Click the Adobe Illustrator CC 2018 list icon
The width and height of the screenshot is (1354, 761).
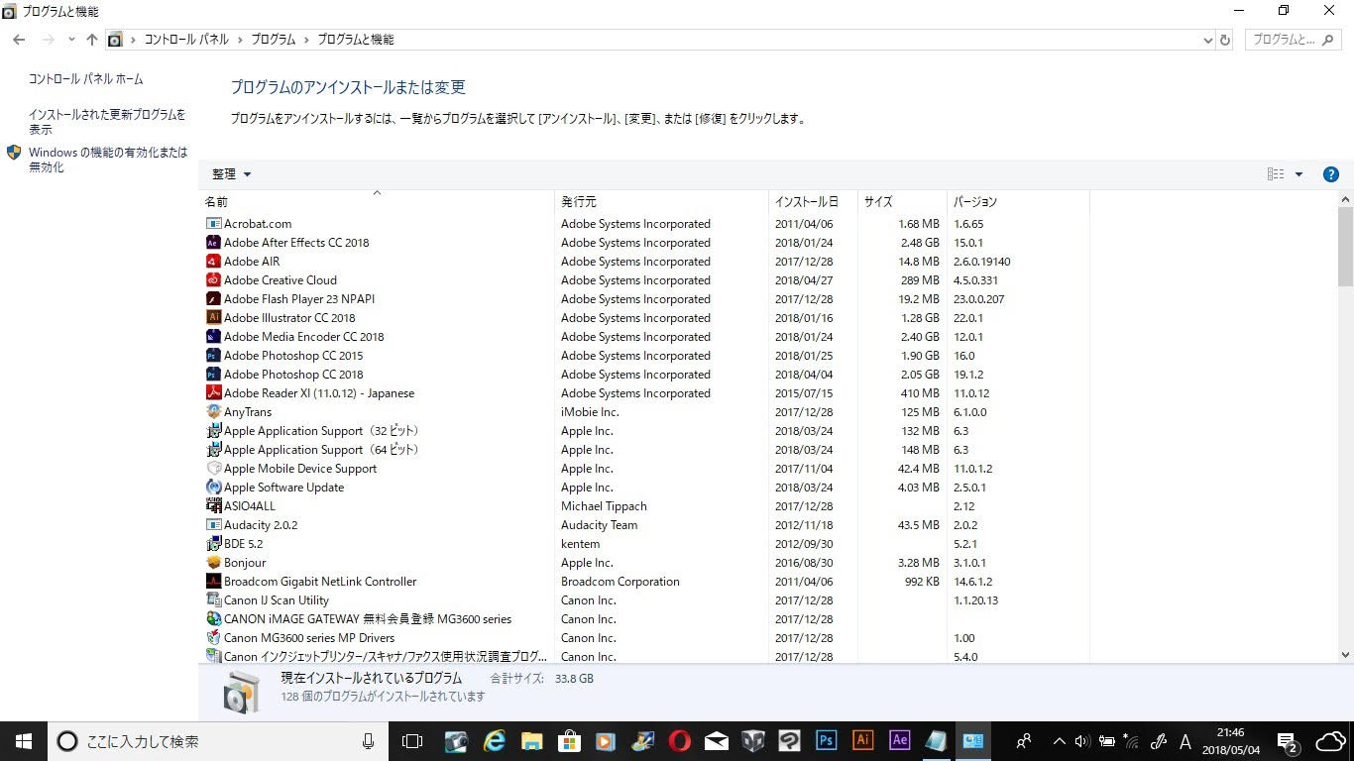coord(213,318)
